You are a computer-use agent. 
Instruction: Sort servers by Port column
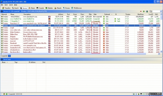[x=67, y=14]
